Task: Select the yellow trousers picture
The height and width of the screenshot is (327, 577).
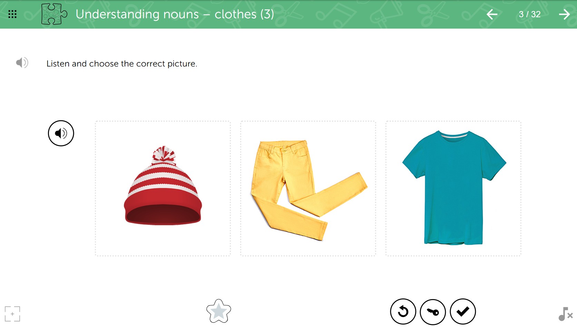Action: tap(308, 188)
